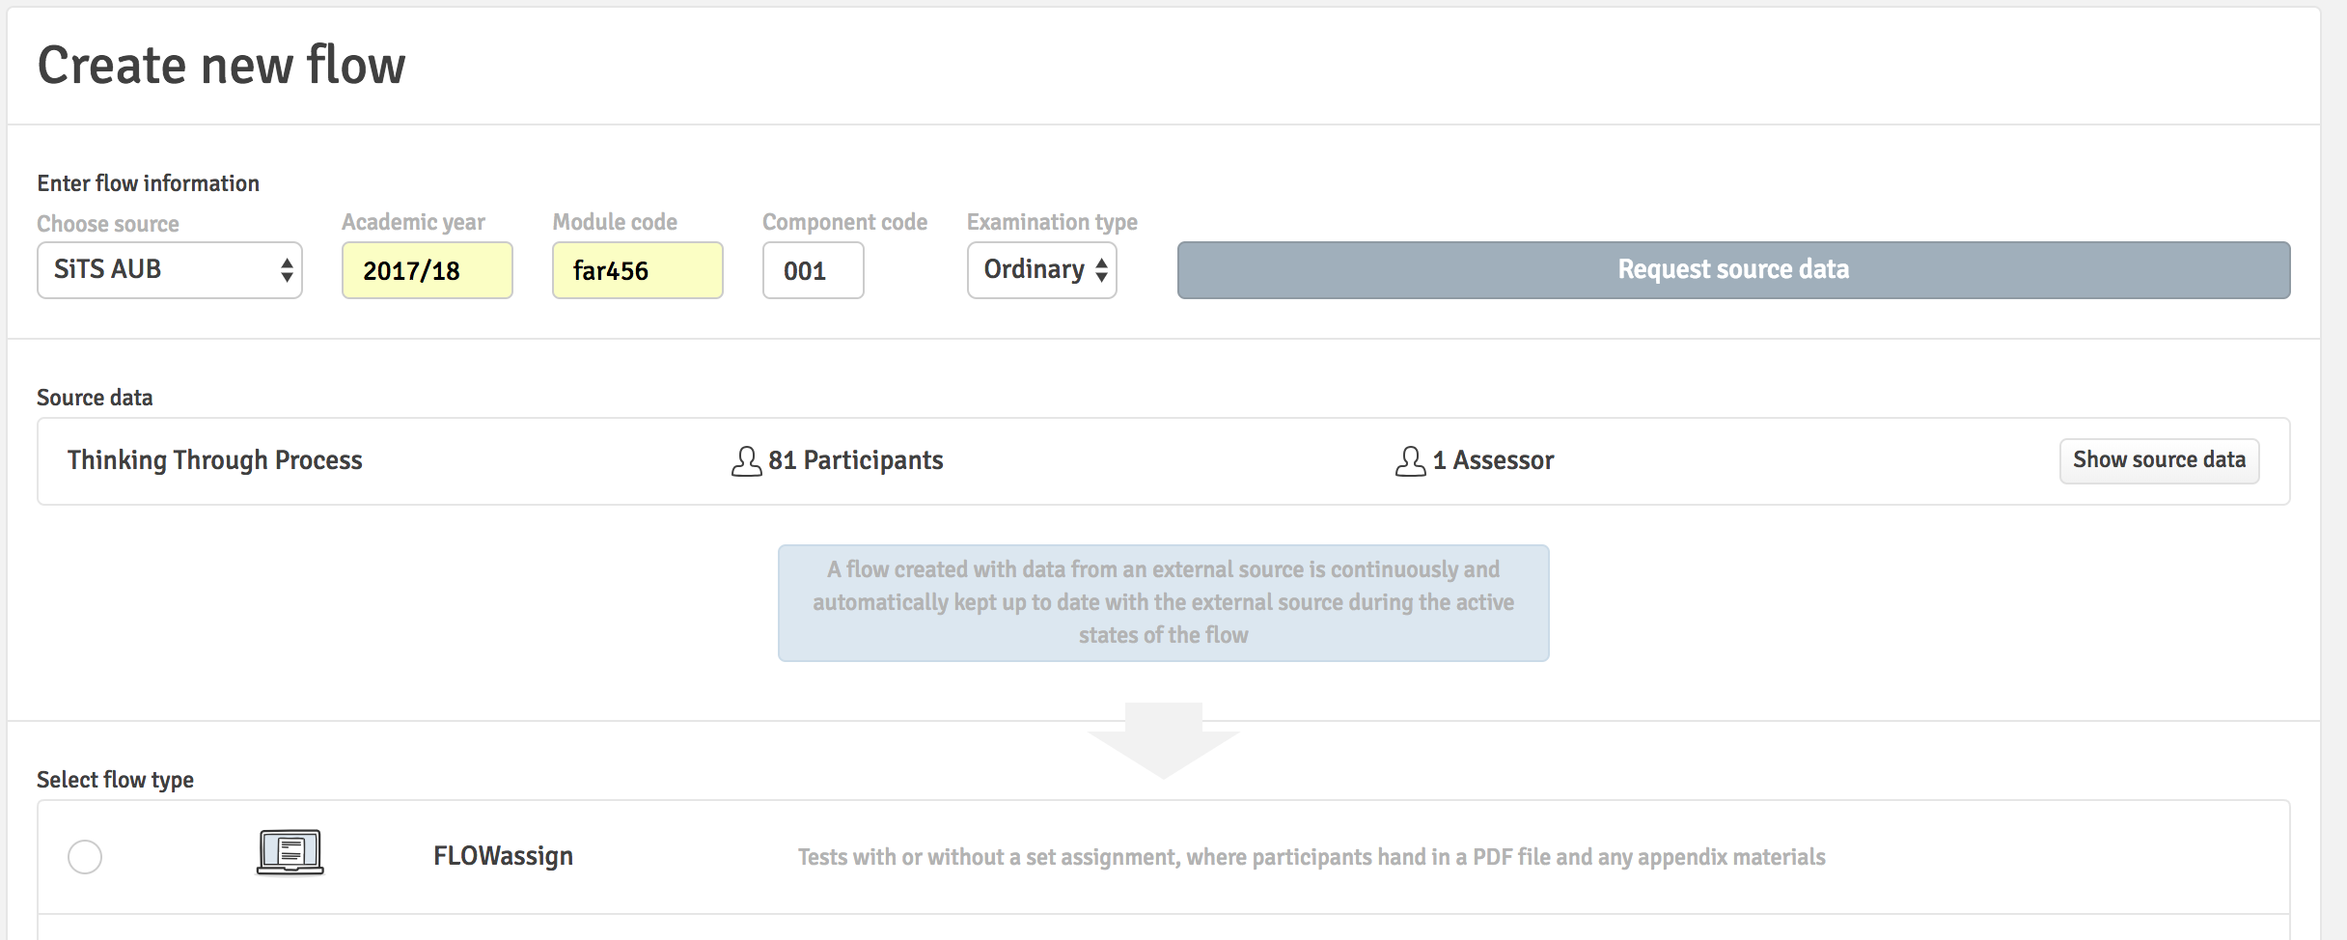Click the 81 Participants text
Image resolution: width=2347 pixels, height=940 pixels.
click(x=856, y=460)
